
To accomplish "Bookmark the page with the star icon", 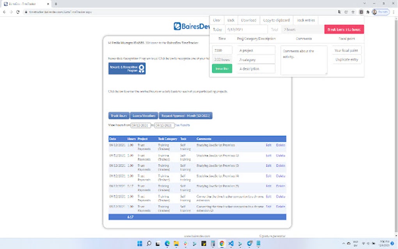I will (x=354, y=12).
